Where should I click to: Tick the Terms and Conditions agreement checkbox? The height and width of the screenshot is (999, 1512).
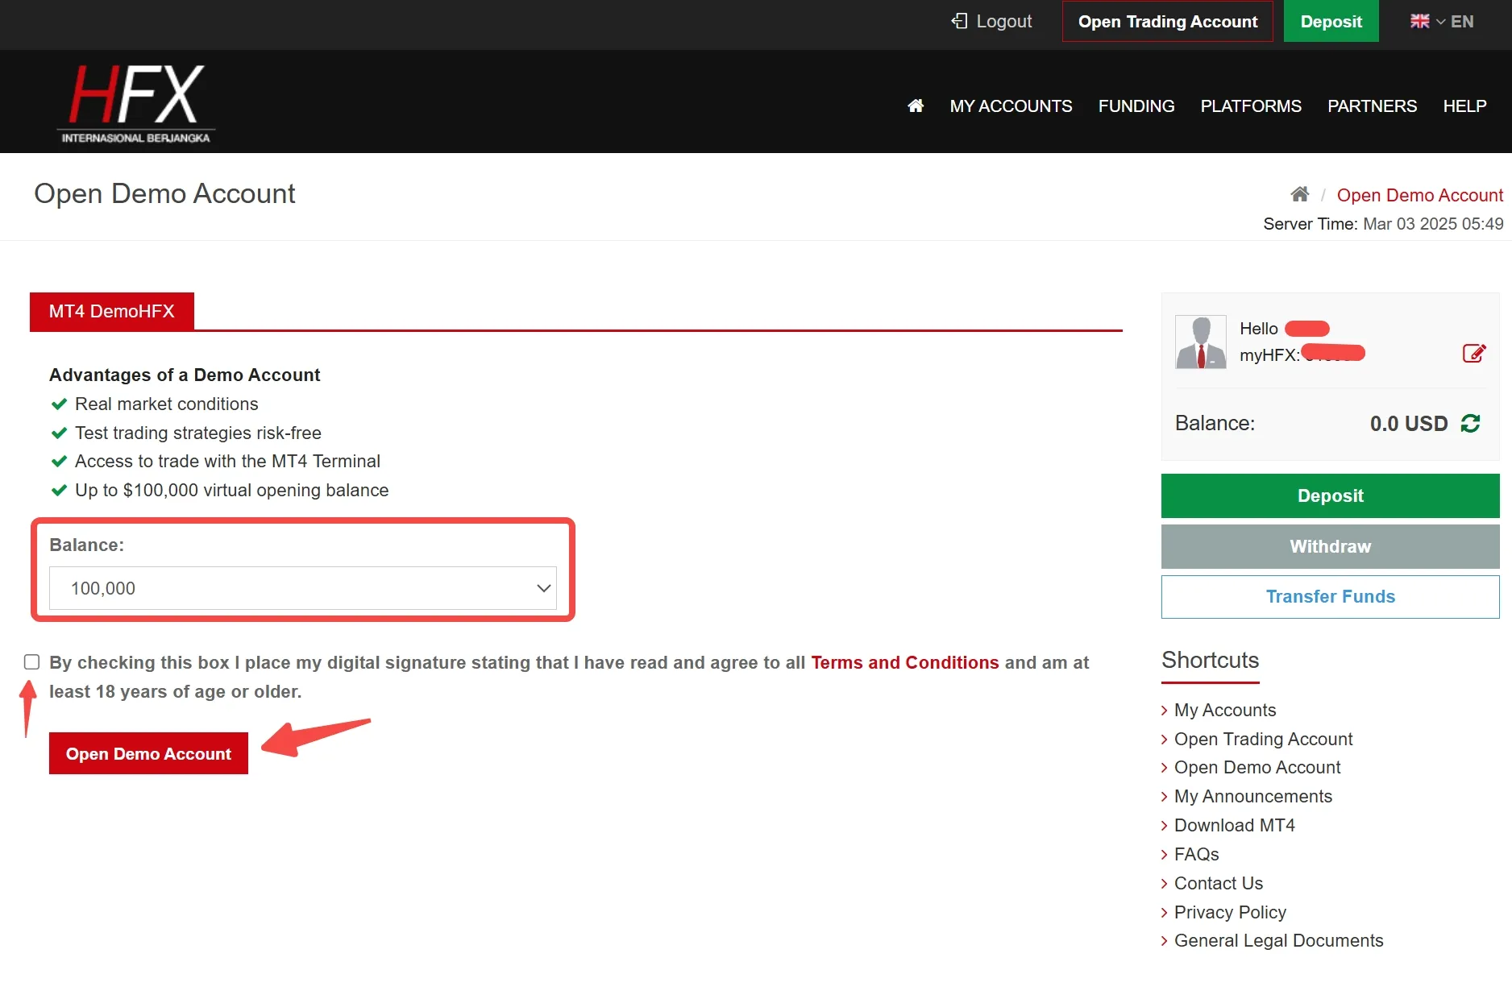pos(31,662)
